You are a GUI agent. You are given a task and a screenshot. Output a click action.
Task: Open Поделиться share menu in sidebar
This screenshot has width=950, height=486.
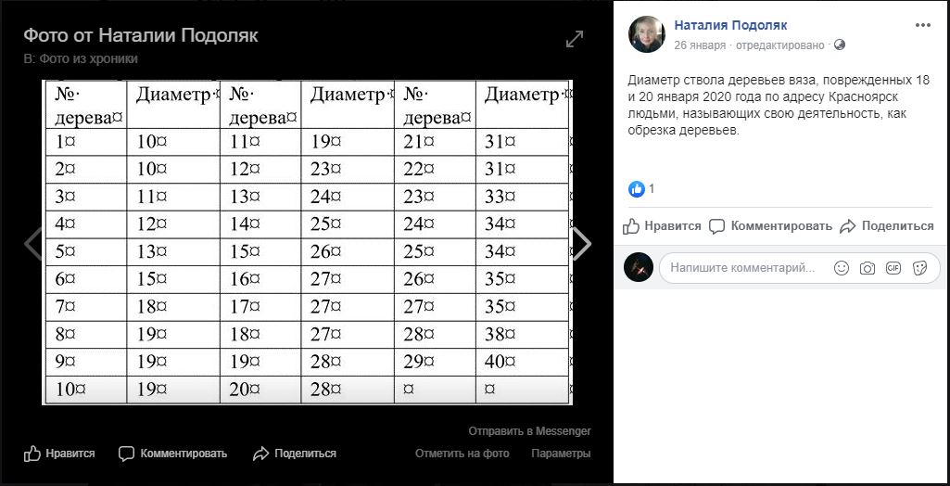coord(887,226)
